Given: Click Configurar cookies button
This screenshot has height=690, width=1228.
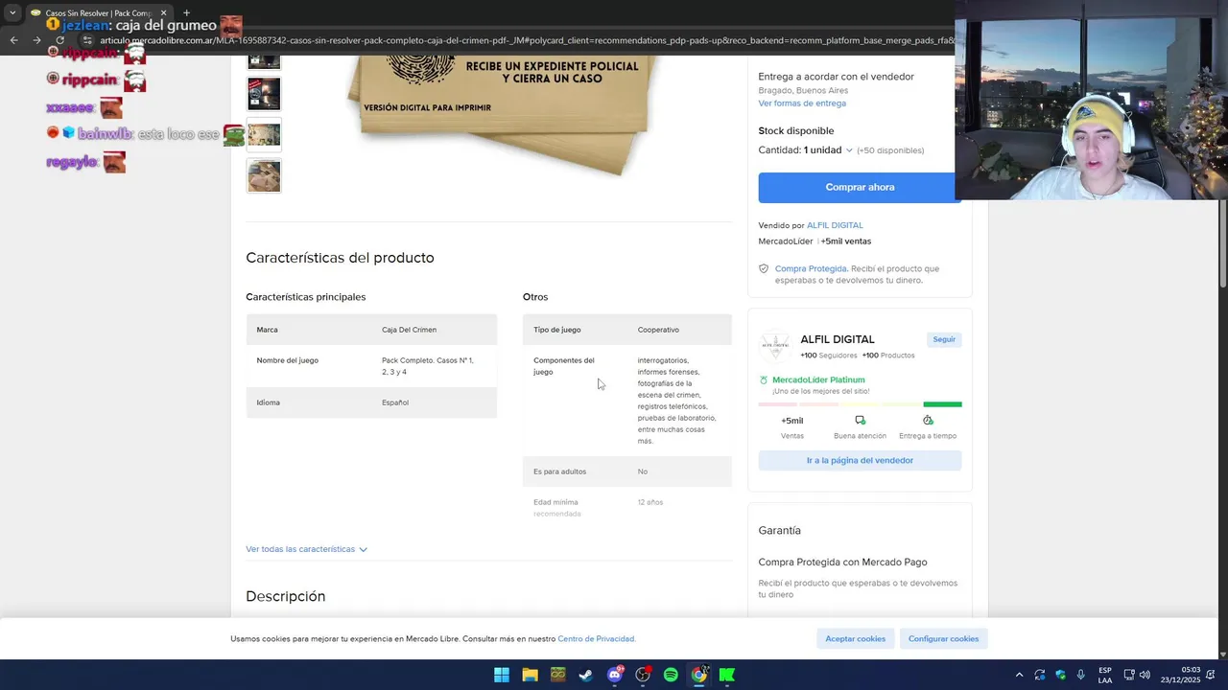Looking at the screenshot, I should tap(944, 638).
